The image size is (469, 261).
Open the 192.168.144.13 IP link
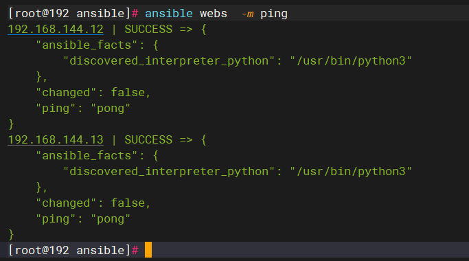tap(56, 140)
